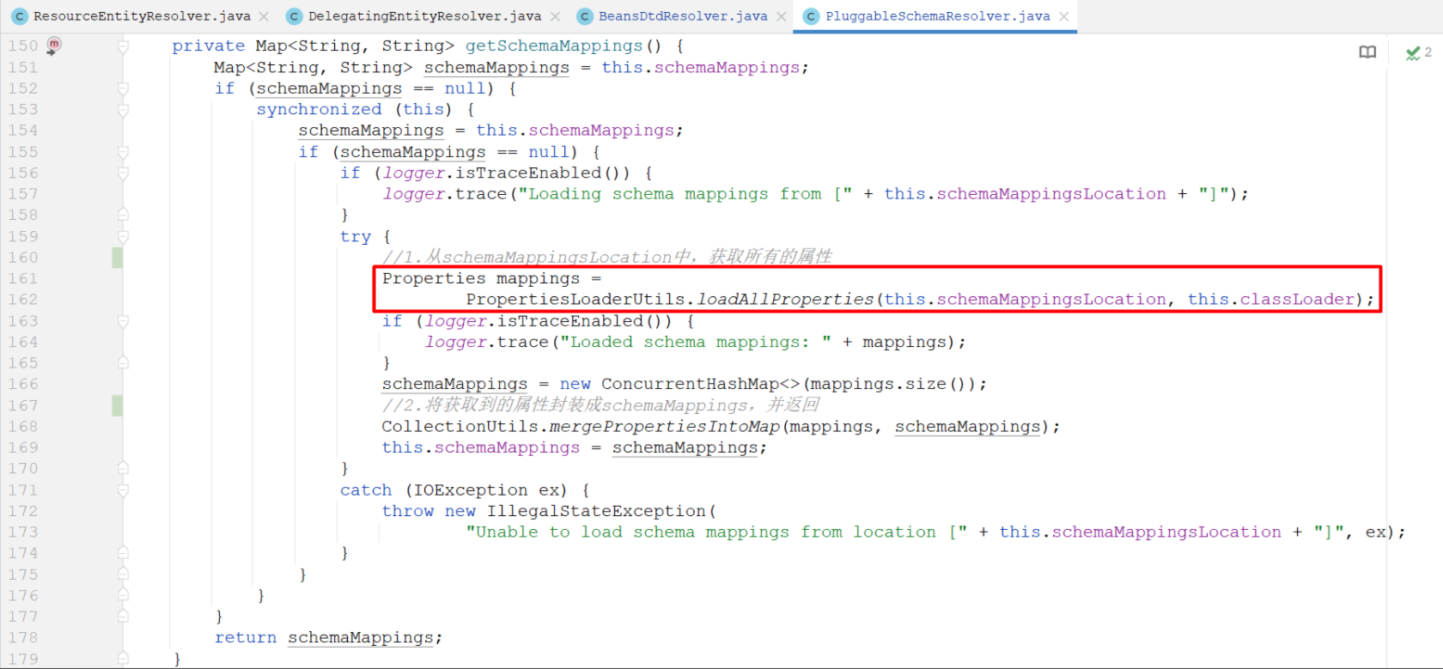Image resolution: width=1443 pixels, height=669 pixels.
Task: Click line number 178 in the gutter
Action: [23, 638]
